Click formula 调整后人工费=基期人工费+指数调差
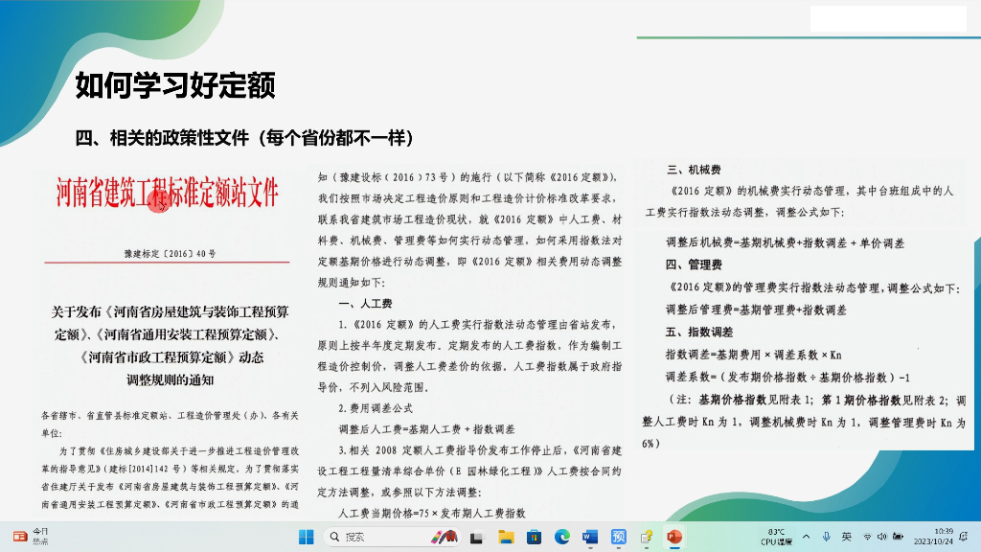 (426, 429)
